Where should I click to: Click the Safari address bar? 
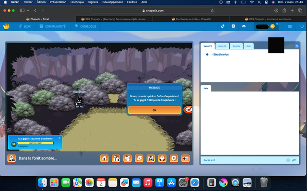[x=153, y=11]
